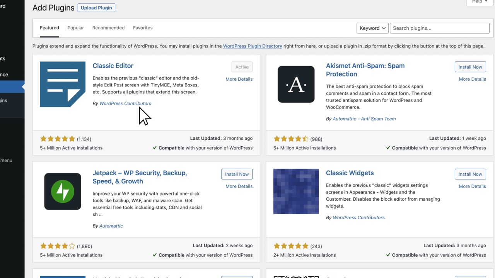The image size is (495, 278).
Task: Open WordPress Contributors author link under Classic Widgets
Action: coord(359,217)
